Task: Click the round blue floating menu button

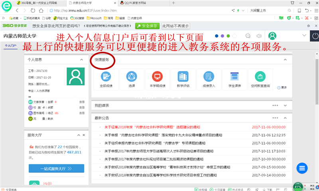Action: [302, 167]
